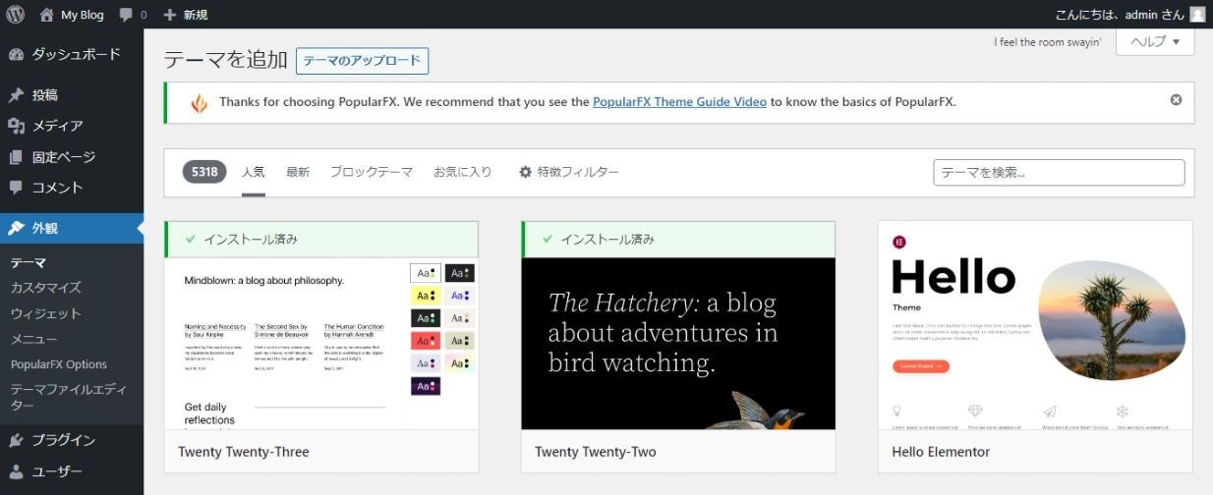
Task: Open the admin user avatar
Action: (1196, 15)
